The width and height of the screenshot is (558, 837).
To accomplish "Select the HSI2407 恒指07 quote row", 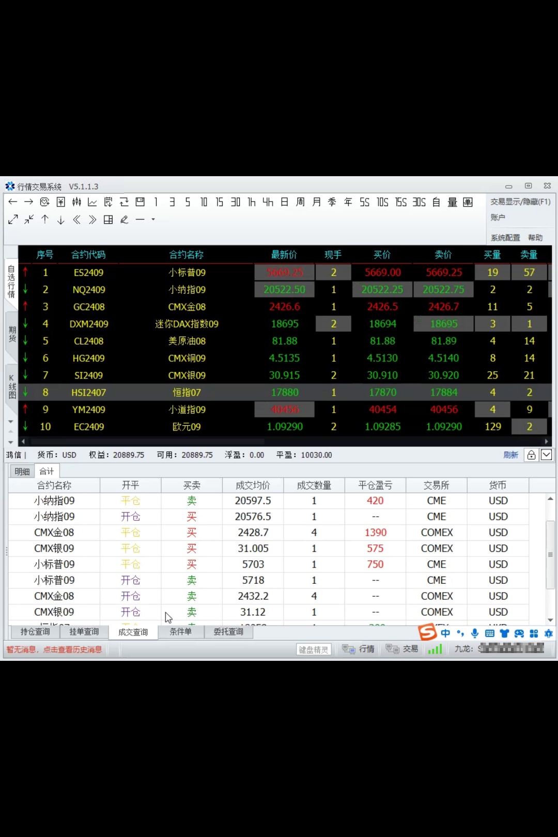I will point(285,393).
